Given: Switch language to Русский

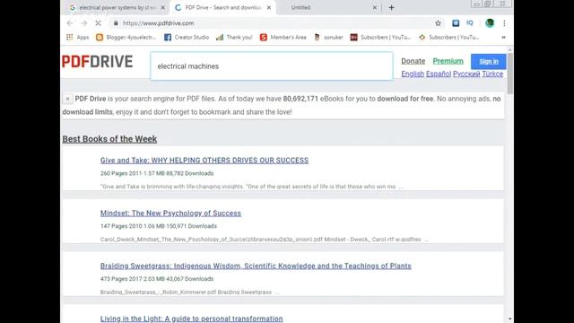Looking at the screenshot, I should 466,74.
